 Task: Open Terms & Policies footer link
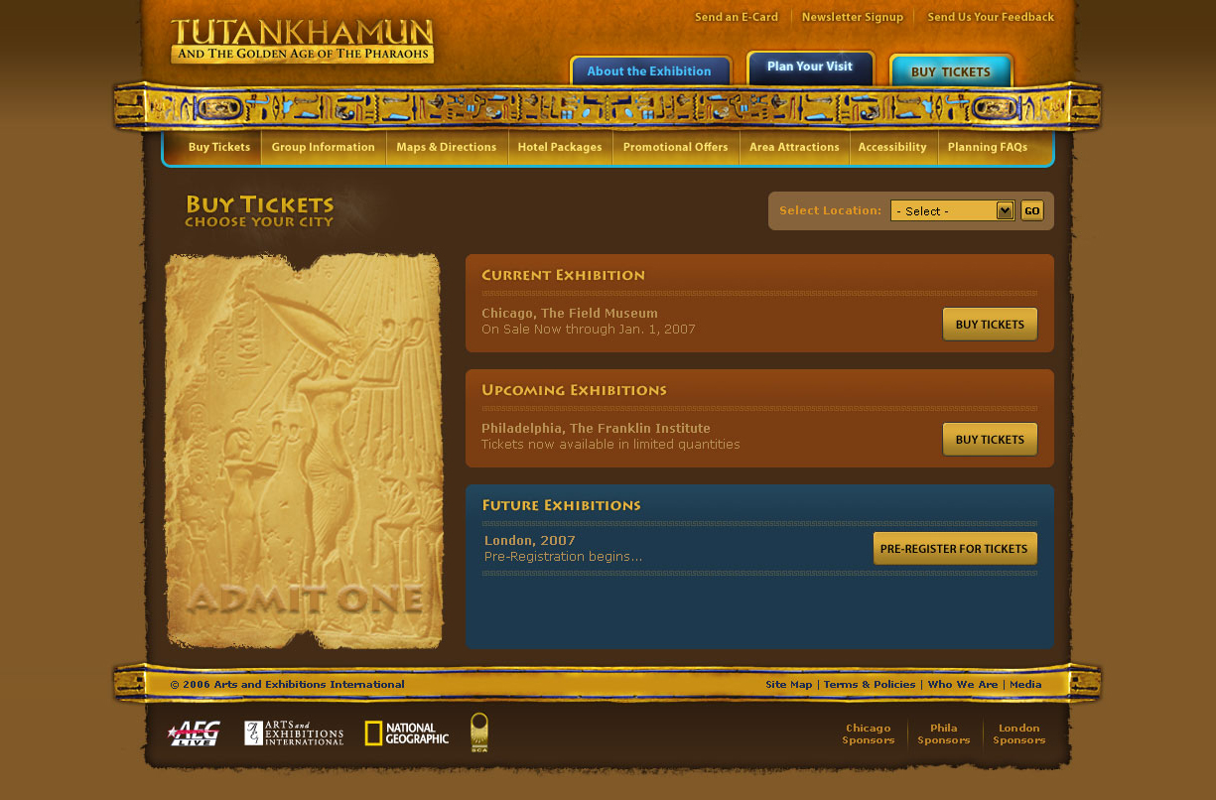pos(870,685)
